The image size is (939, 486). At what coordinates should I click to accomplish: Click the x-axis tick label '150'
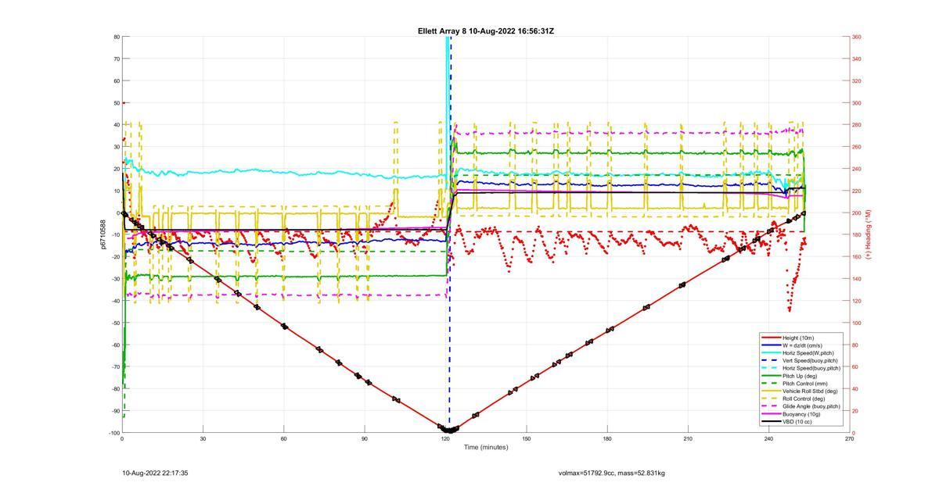pos(527,439)
